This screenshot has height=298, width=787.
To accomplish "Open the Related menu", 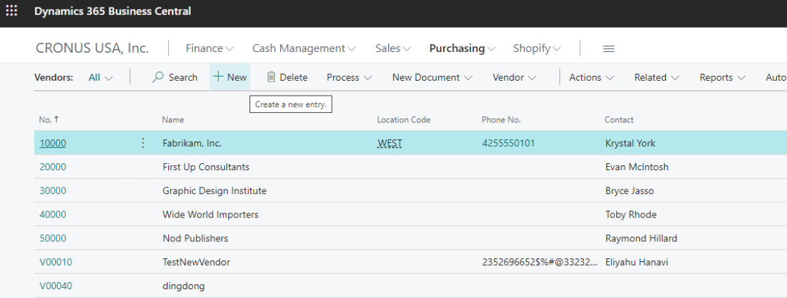I will (x=657, y=77).
